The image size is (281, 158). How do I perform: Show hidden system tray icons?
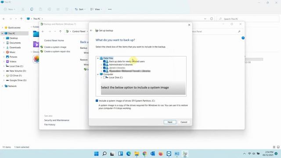244,154
